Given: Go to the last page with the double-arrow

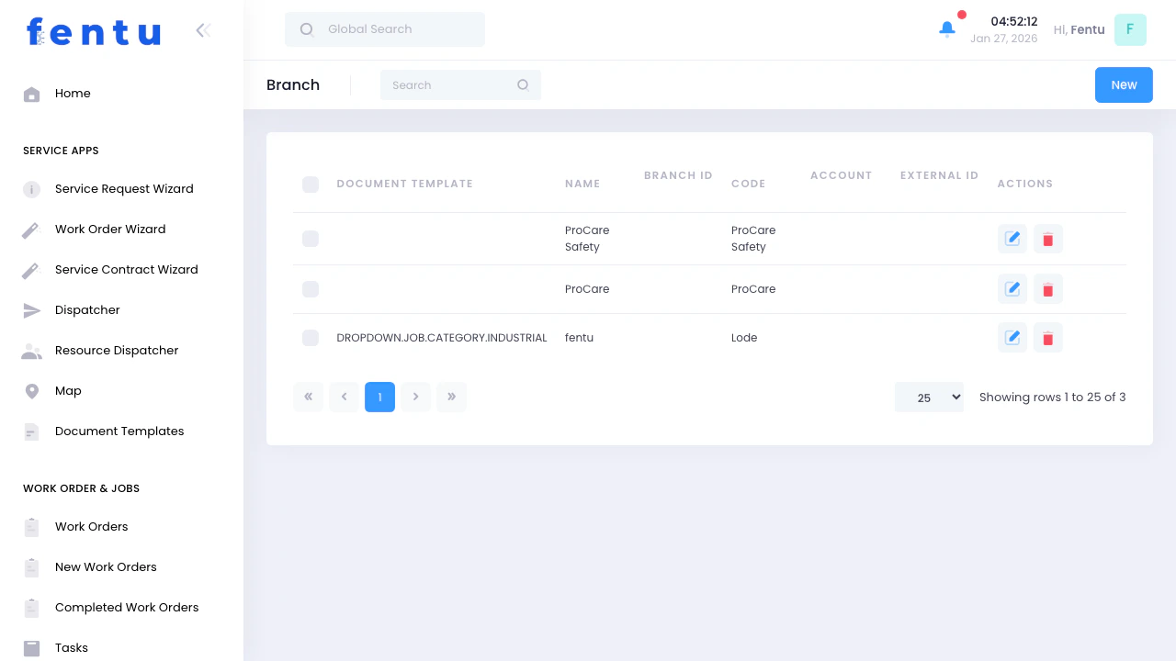Looking at the screenshot, I should [x=451, y=397].
